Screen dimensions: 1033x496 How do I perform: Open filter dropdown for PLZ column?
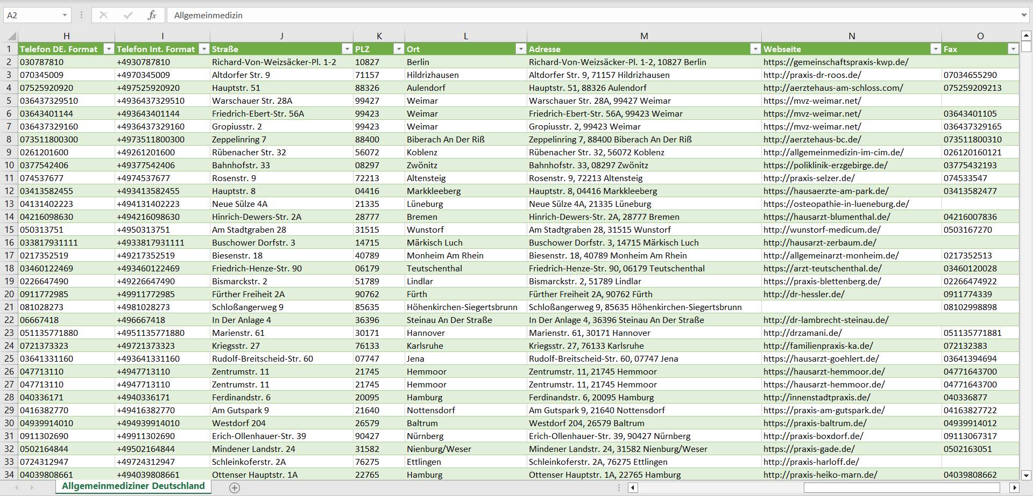(399, 49)
